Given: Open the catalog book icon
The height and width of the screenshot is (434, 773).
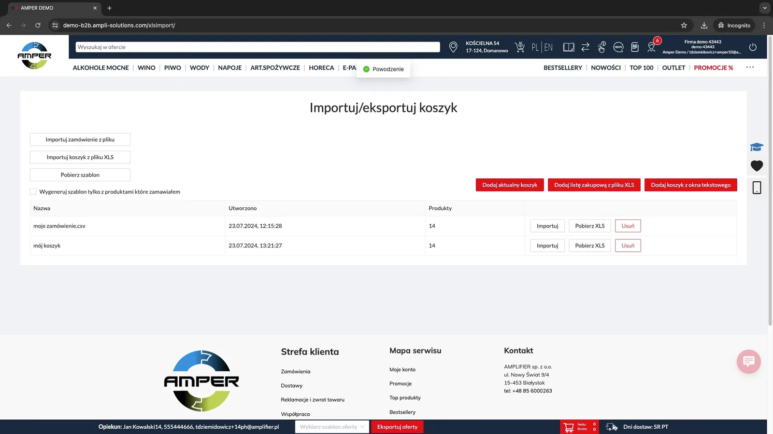Looking at the screenshot, I should tap(569, 47).
